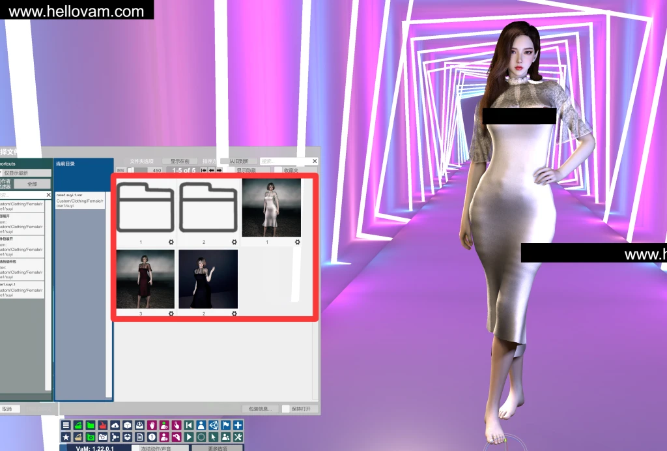Screen dimensions: 667x451
Task: Click the skip-to-start icon in toolbar
Action: 189,426
